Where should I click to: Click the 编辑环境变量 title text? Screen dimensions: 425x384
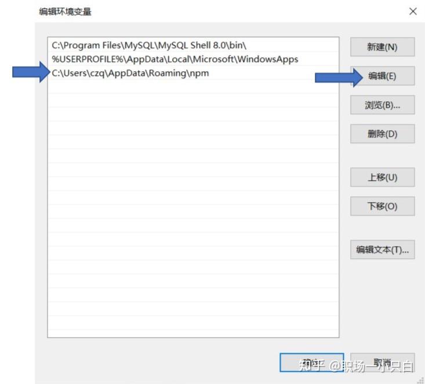click(65, 12)
